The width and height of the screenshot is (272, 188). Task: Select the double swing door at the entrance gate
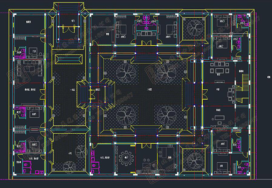68,29
